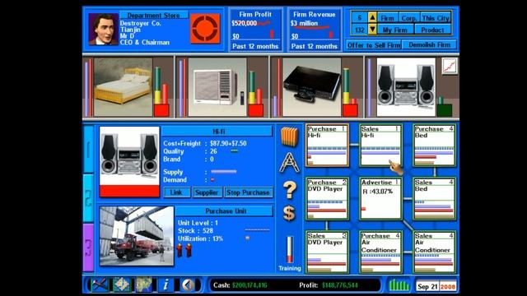
Task: Switch to layout tab 2
Action: point(88,198)
